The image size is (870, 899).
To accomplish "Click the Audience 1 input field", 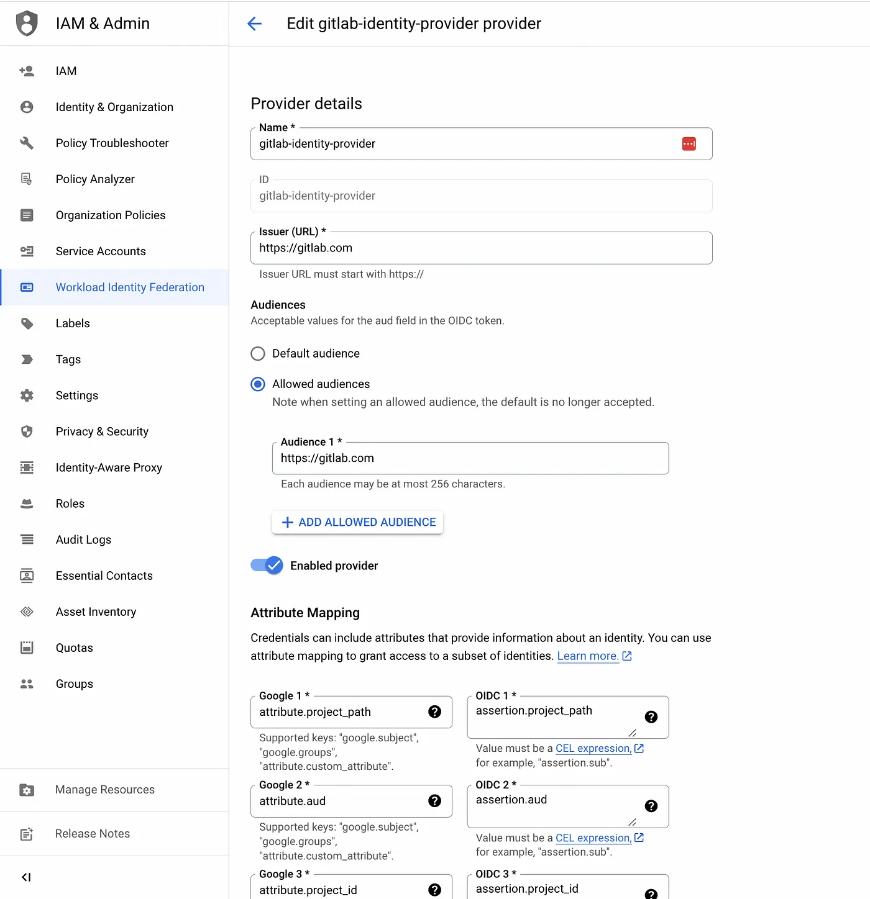I will pos(470,458).
